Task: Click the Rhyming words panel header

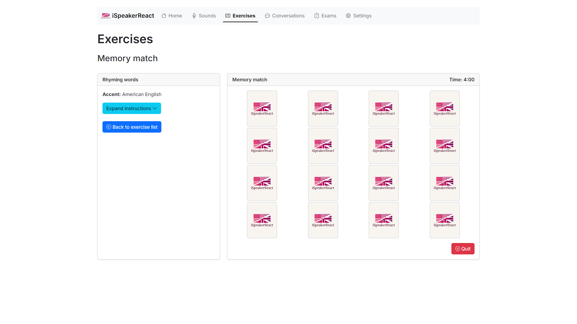Action: (159, 79)
